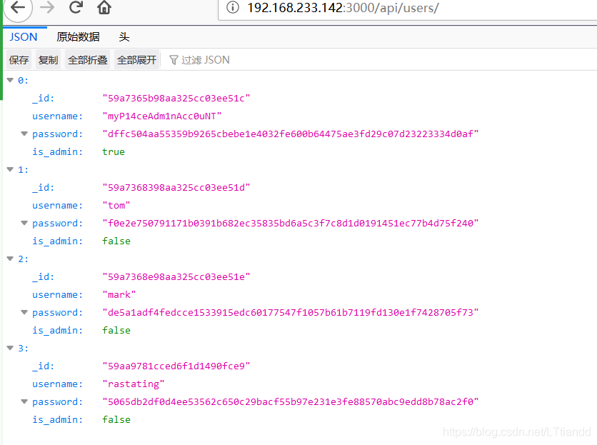Viewport: 597px width, 445px height.
Task: Select _id value "59a7368398aa325cc03ee51d"
Action: (176, 187)
